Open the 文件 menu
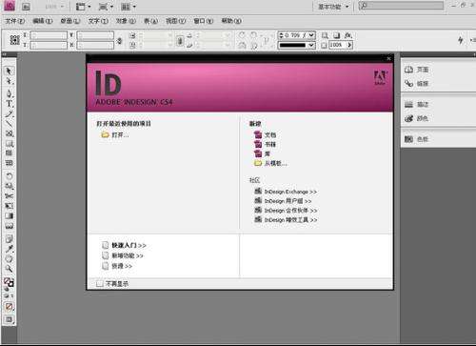Image resolution: width=476 pixels, height=346 pixels. pos(15,21)
